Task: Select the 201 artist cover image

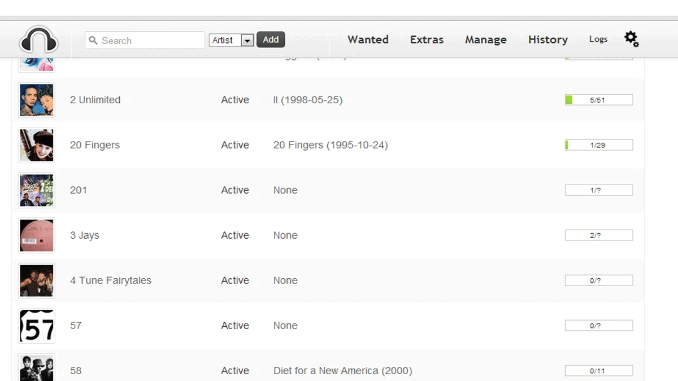Action: point(37,190)
